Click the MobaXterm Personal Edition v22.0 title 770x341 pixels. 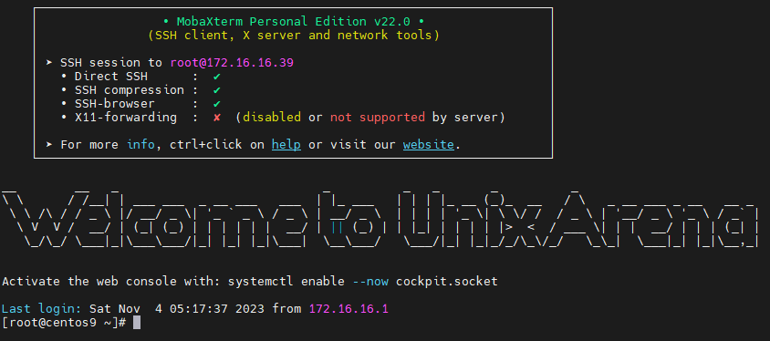tap(293, 22)
